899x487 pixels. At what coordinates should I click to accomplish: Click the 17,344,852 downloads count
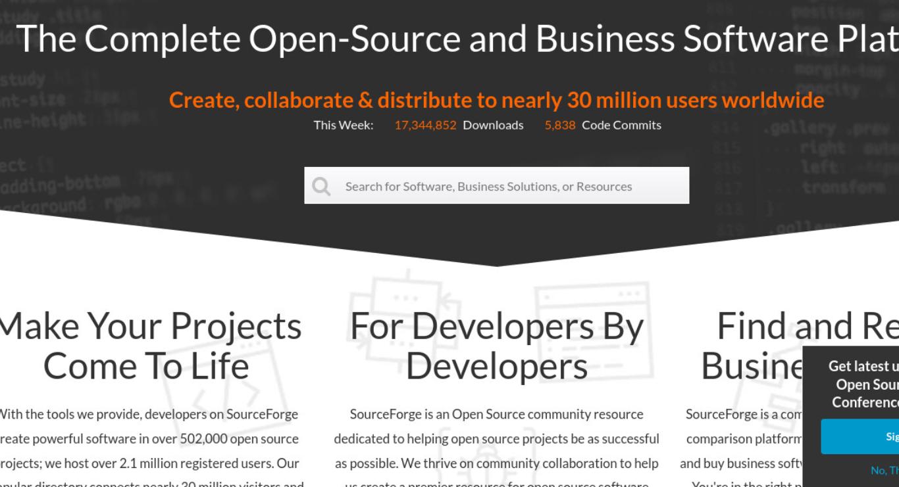coord(425,125)
